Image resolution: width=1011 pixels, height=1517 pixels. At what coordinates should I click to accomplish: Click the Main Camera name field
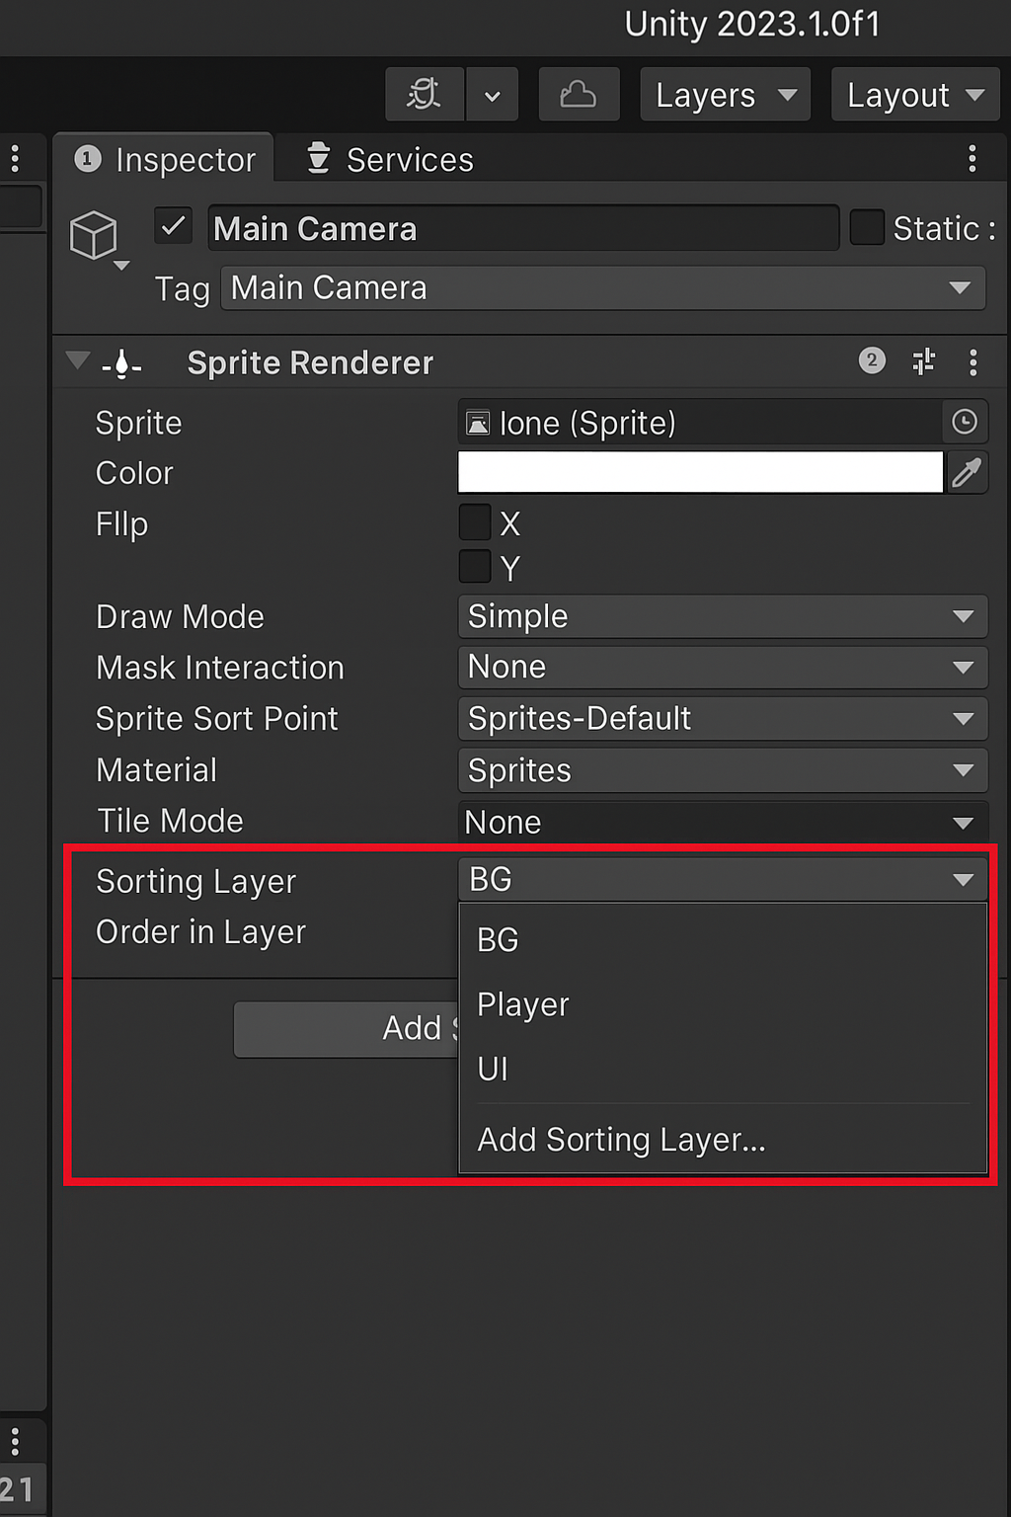pyautogui.click(x=523, y=228)
